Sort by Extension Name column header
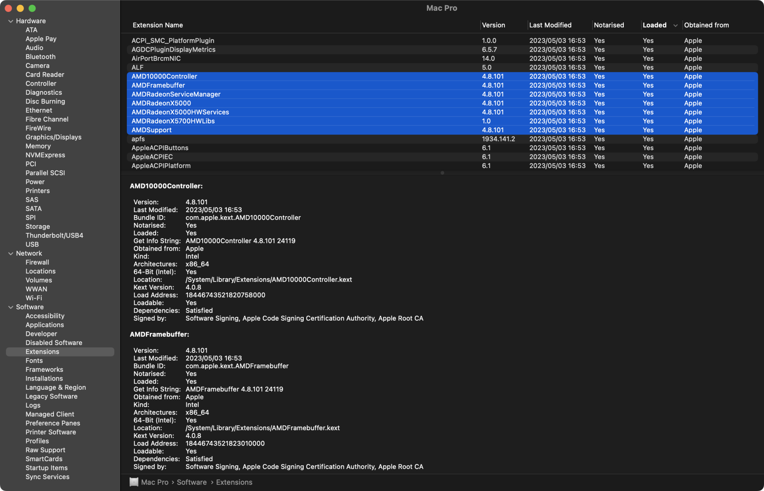 [x=158, y=25]
